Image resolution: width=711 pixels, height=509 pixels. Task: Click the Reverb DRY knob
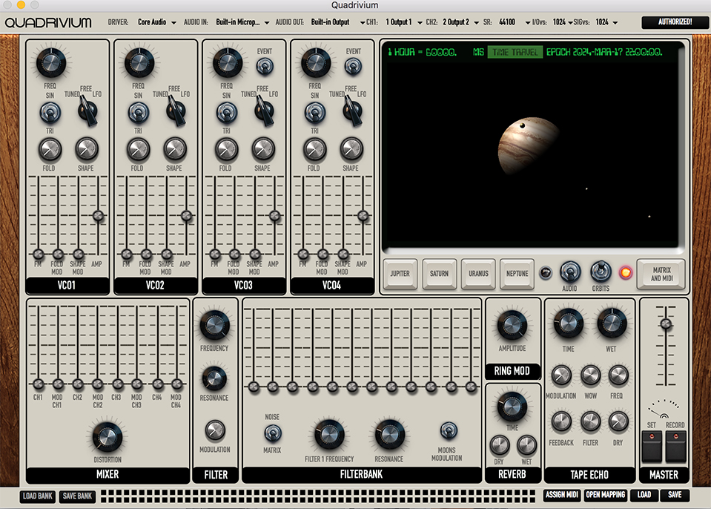[x=499, y=445]
